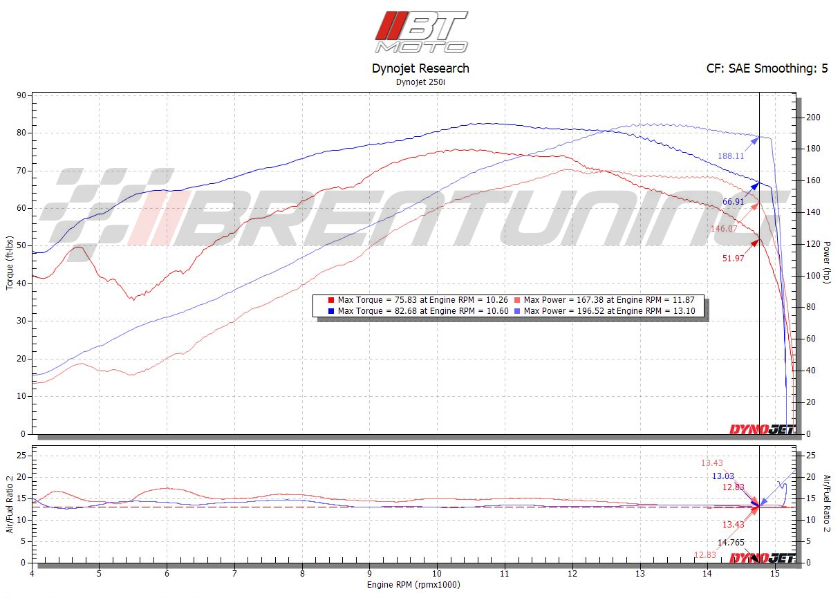Click the 188.11 power data label
Screen dimensions: 840x598
pyautogui.click(x=730, y=156)
